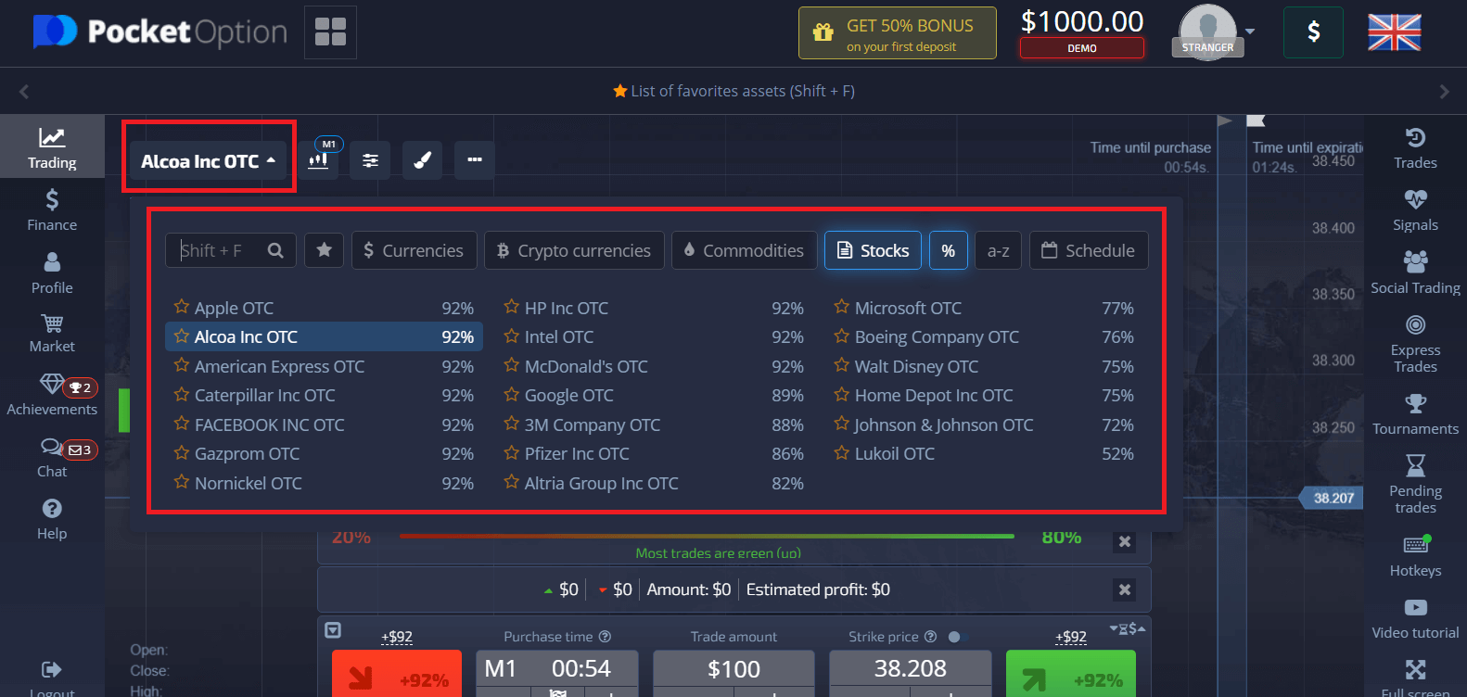Click the red sell down button
This screenshot has width=1467, height=697.
pos(397,674)
